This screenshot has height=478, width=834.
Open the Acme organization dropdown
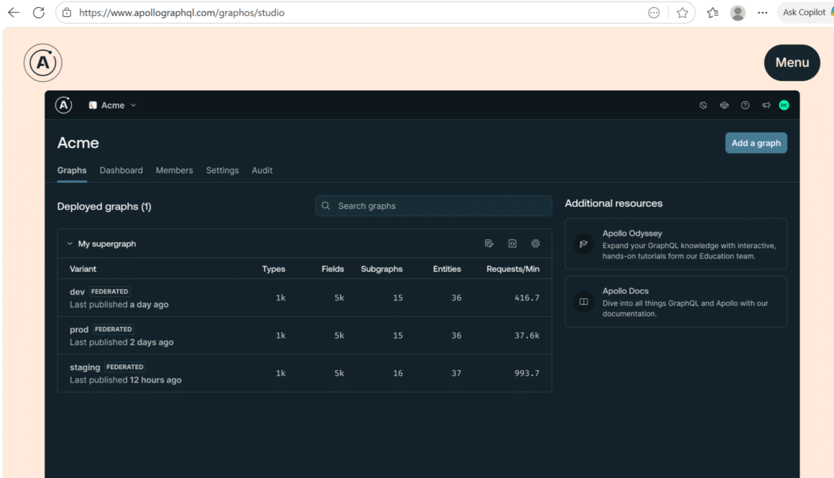(x=112, y=106)
